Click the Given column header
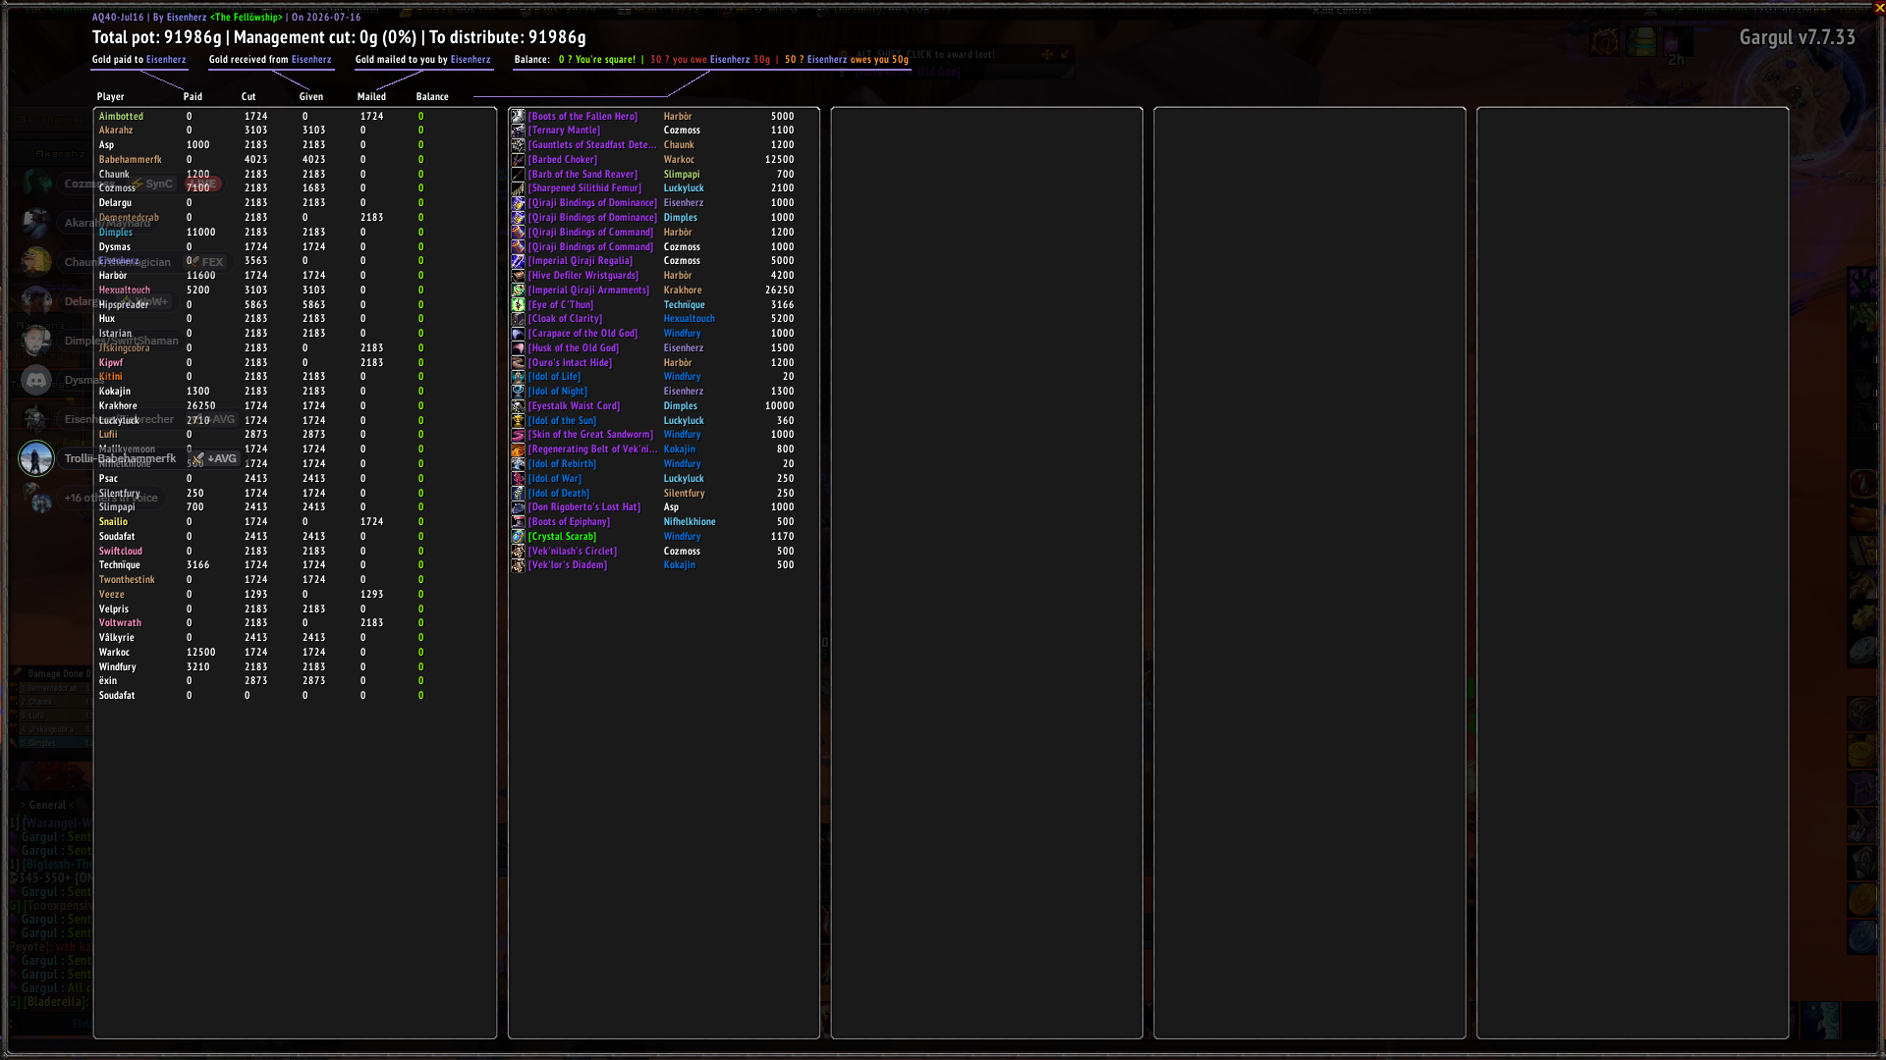The height and width of the screenshot is (1060, 1886). point(311,97)
